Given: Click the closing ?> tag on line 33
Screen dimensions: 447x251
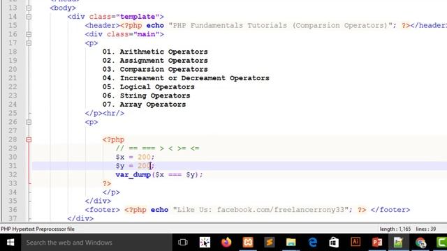Looking at the screenshot, I should coord(107,183).
